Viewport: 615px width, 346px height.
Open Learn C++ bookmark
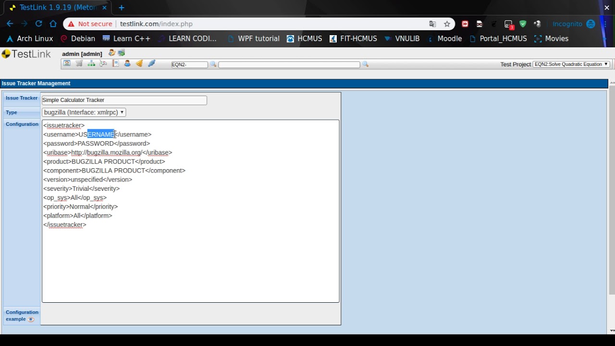(126, 38)
